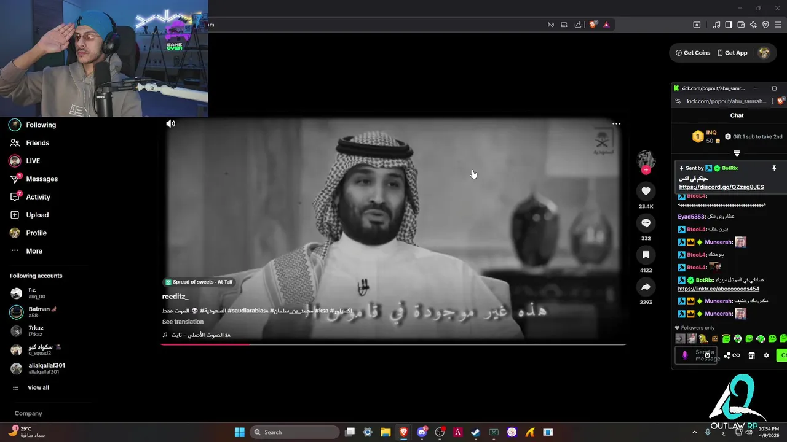Open TikTok profile avatar menu
This screenshot has width=787, height=442.
(764, 53)
